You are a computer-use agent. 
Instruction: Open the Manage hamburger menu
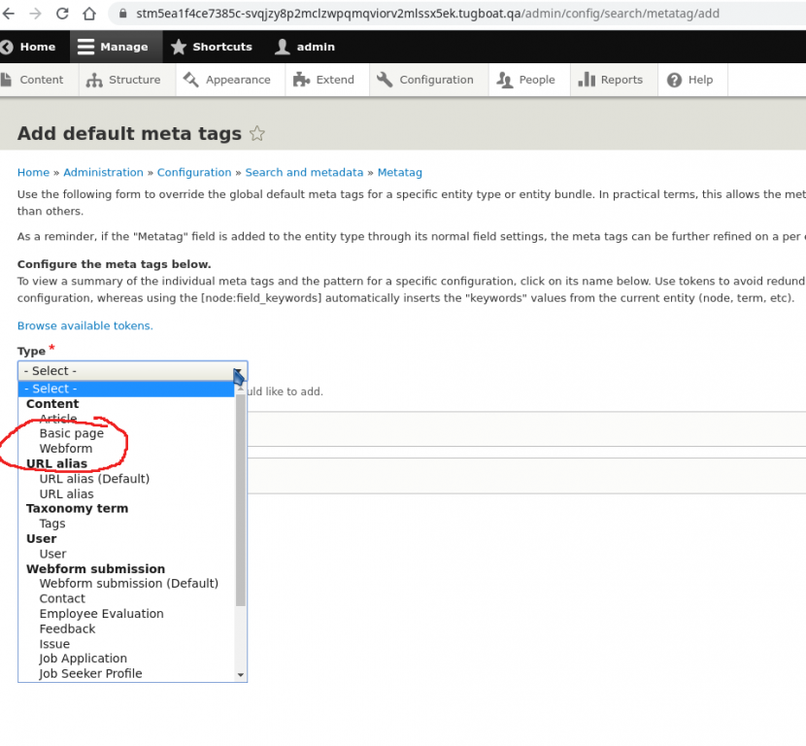[113, 47]
